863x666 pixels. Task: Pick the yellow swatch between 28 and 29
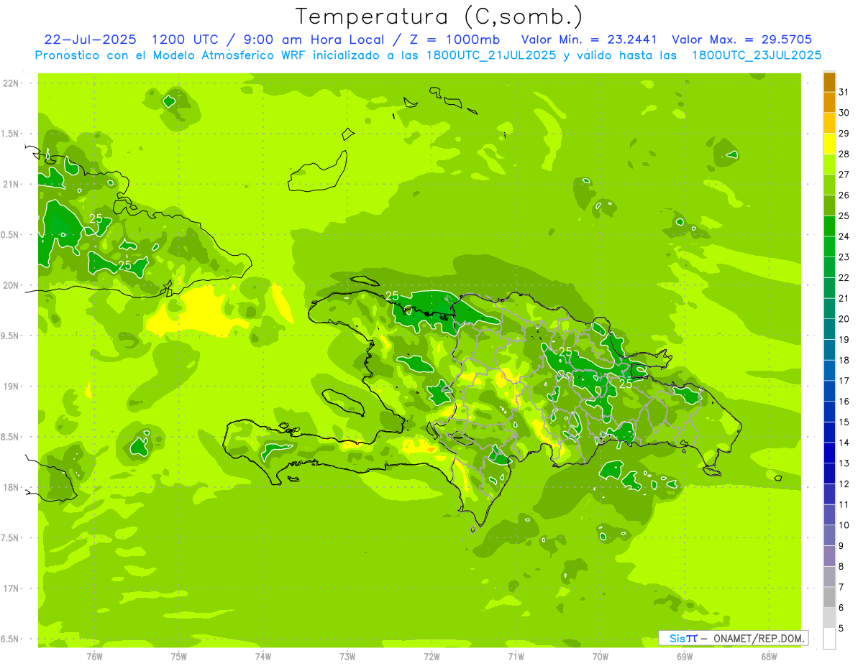click(x=829, y=144)
